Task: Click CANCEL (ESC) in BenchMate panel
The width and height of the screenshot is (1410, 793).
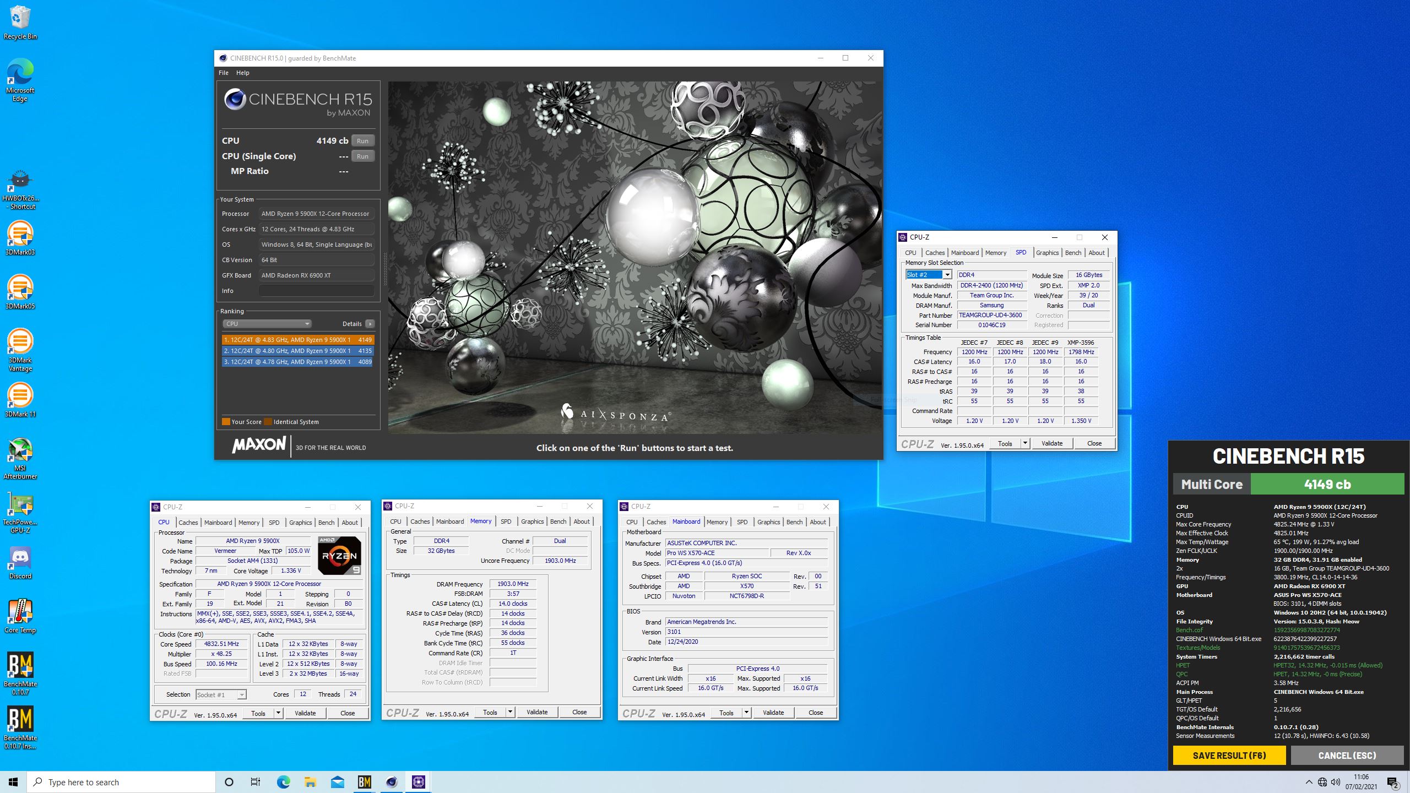Action: tap(1347, 756)
